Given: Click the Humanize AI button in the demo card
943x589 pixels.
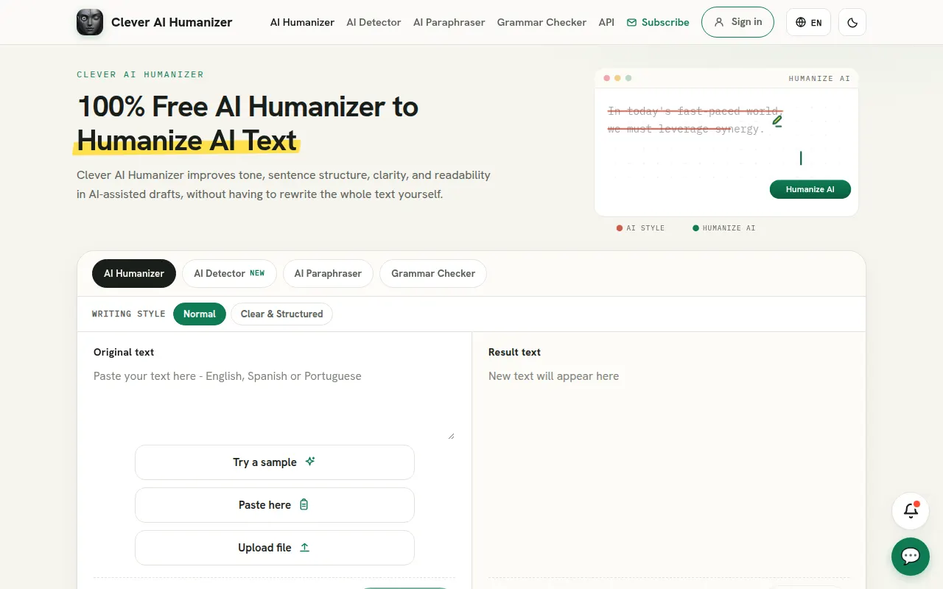Looking at the screenshot, I should click(x=810, y=189).
